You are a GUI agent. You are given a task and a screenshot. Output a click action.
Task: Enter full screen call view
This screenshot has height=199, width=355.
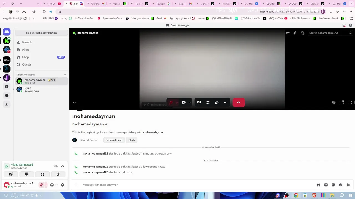coord(350,103)
